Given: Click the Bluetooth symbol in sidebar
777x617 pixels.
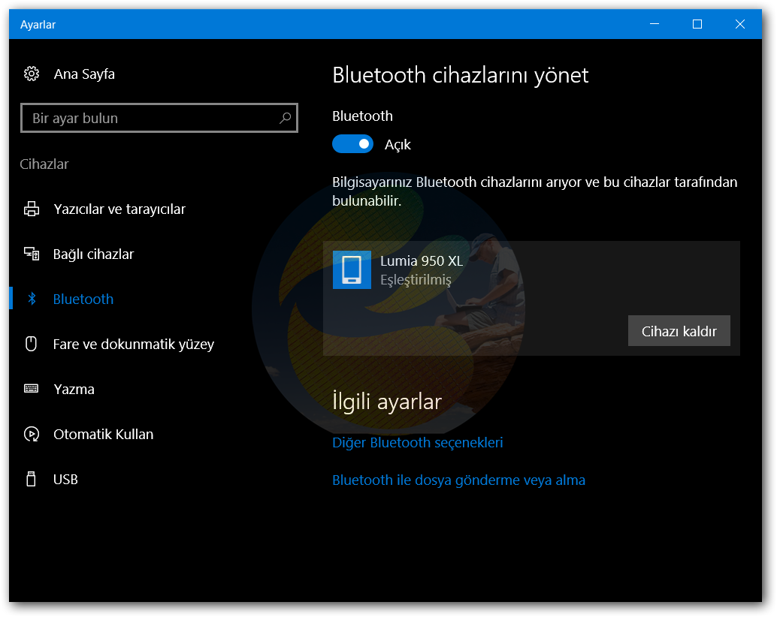Looking at the screenshot, I should [x=32, y=299].
